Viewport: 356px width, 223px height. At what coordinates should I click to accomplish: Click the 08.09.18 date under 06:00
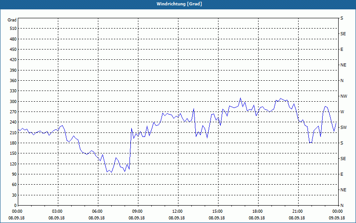pyautogui.click(x=97, y=218)
